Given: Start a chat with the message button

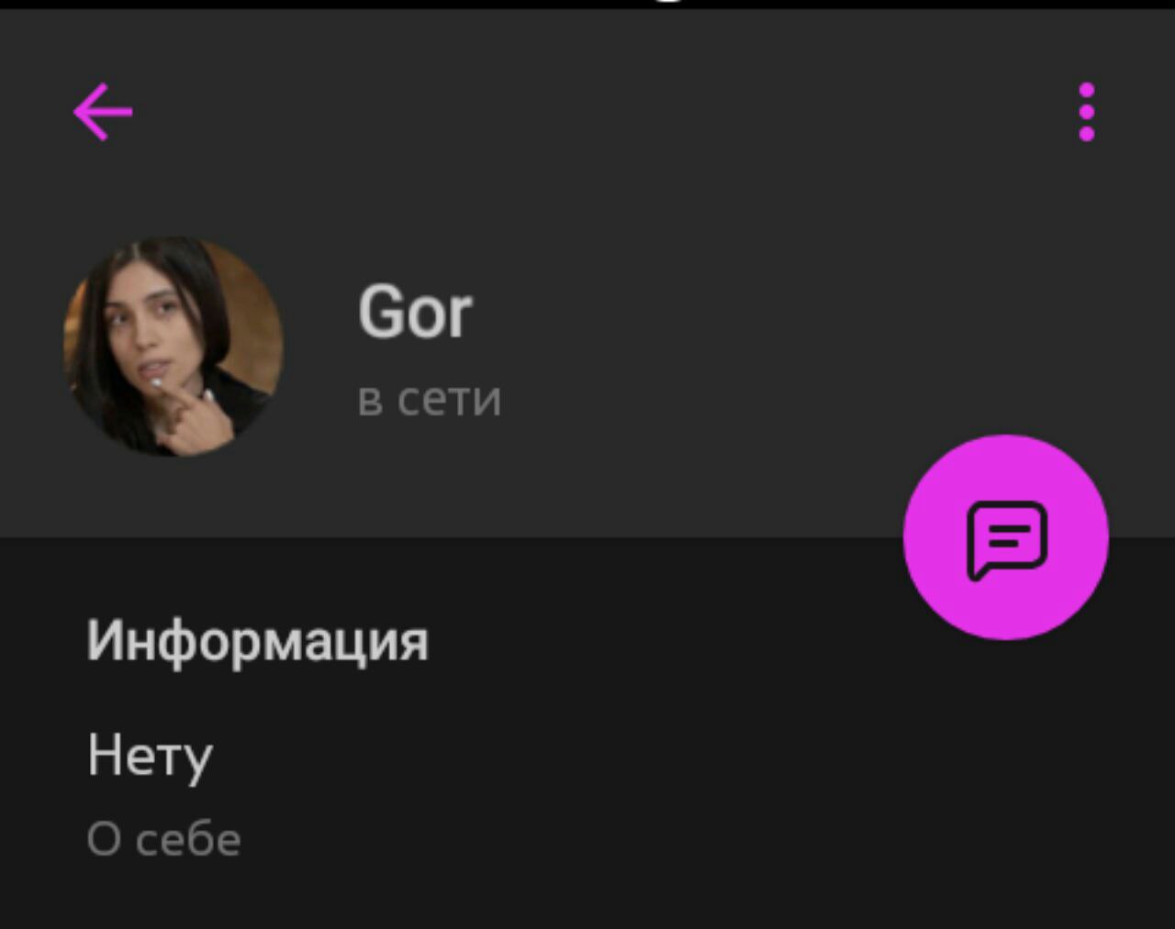Looking at the screenshot, I should click(1006, 537).
